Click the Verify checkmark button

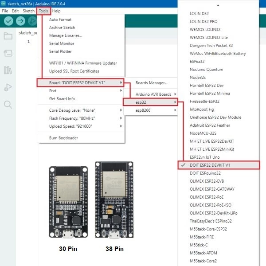[x=9, y=21]
